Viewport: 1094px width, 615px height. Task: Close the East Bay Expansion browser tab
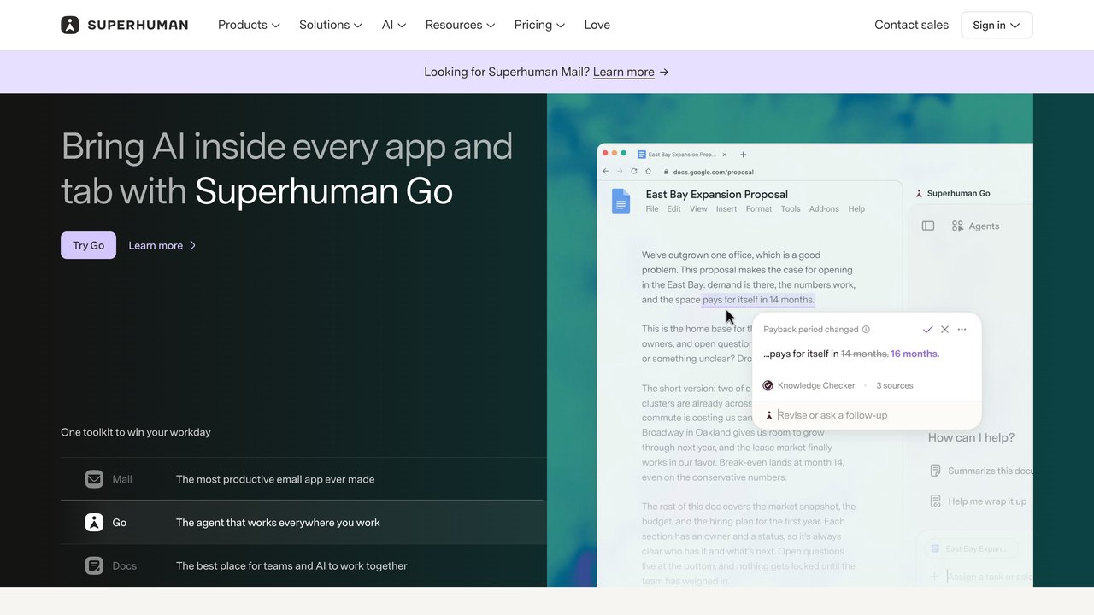pos(725,155)
